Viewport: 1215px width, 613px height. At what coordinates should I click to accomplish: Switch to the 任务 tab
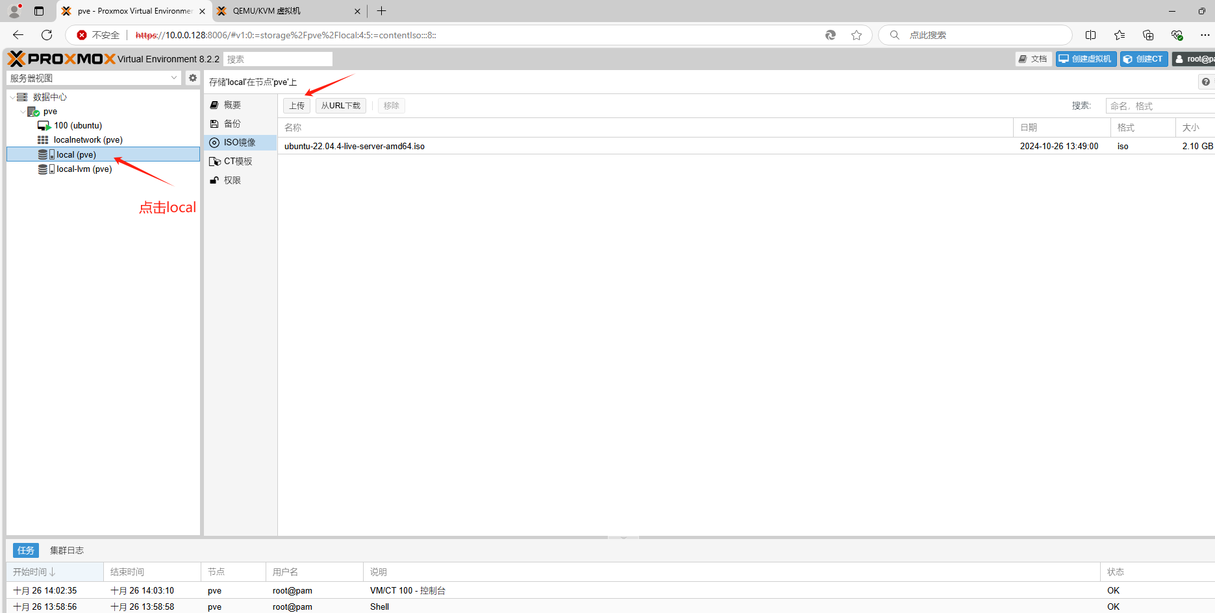(x=26, y=551)
